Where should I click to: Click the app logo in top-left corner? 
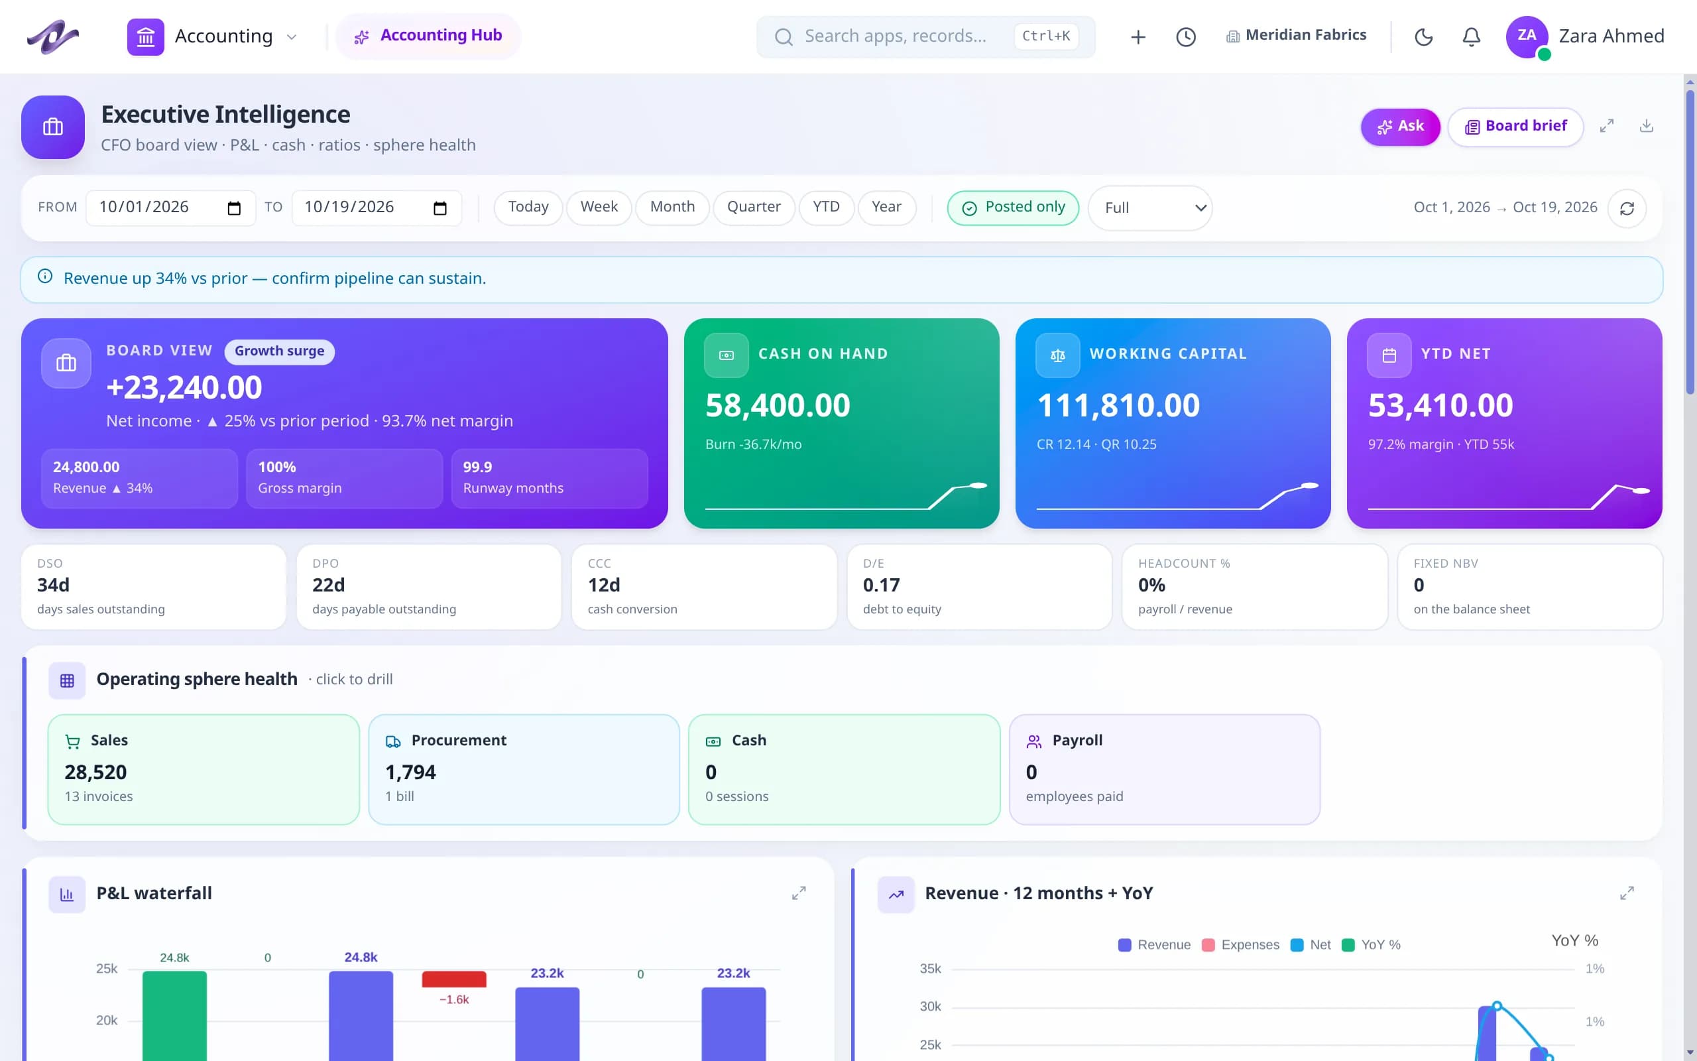tap(52, 36)
